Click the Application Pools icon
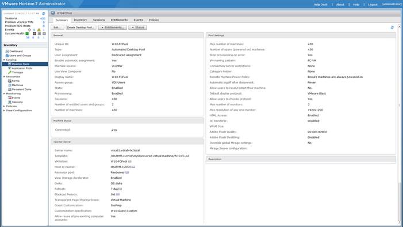The image size is (403, 227). point(10,68)
